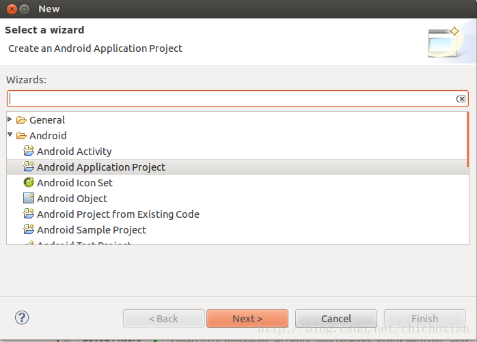Select the General folder label
This screenshot has height=342, width=477.
47,120
